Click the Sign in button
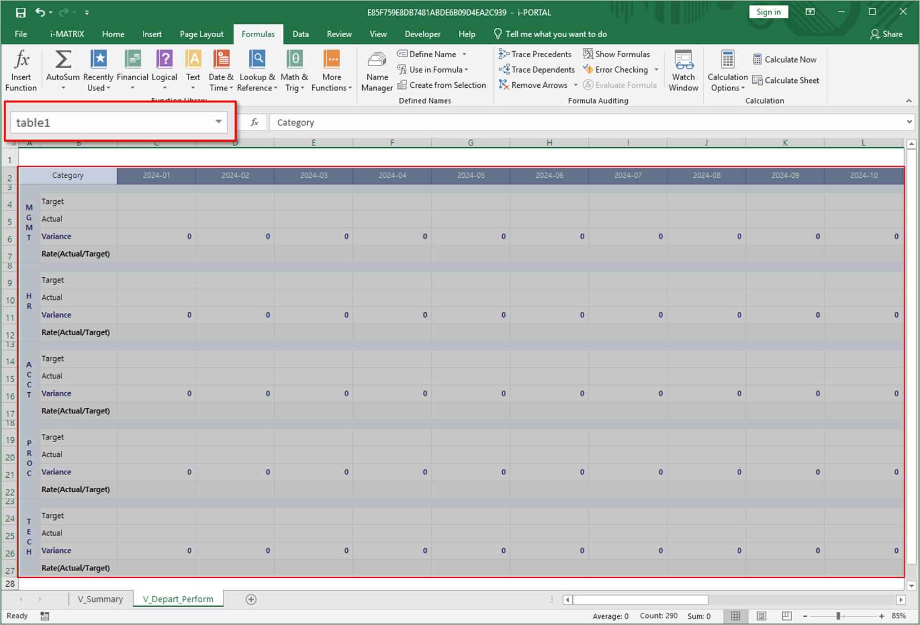 point(768,12)
